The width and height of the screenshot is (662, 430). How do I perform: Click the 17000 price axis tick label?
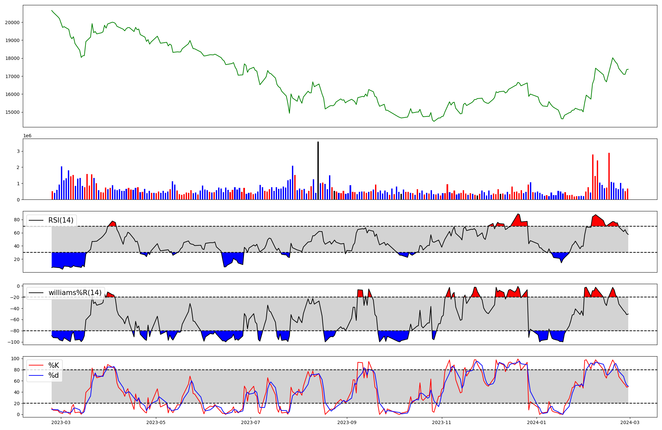pyautogui.click(x=12, y=76)
